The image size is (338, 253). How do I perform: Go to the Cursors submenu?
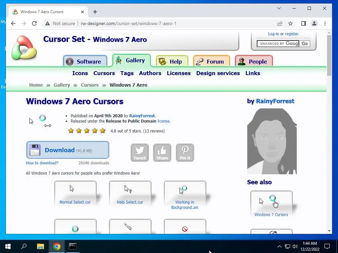pyautogui.click(x=104, y=73)
